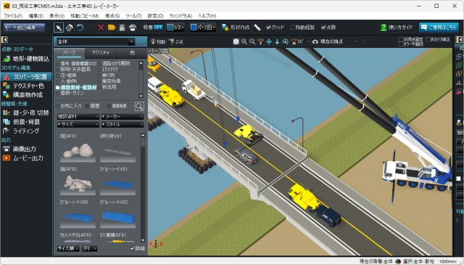Switch to the 色 tab
This screenshot has width=464, height=265.
coord(132,53)
